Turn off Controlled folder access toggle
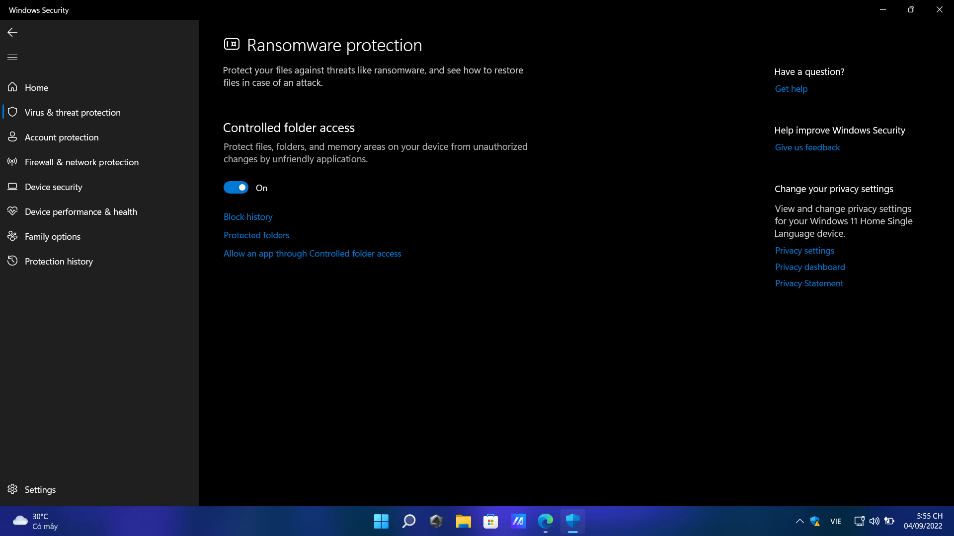954x536 pixels. 236,188
